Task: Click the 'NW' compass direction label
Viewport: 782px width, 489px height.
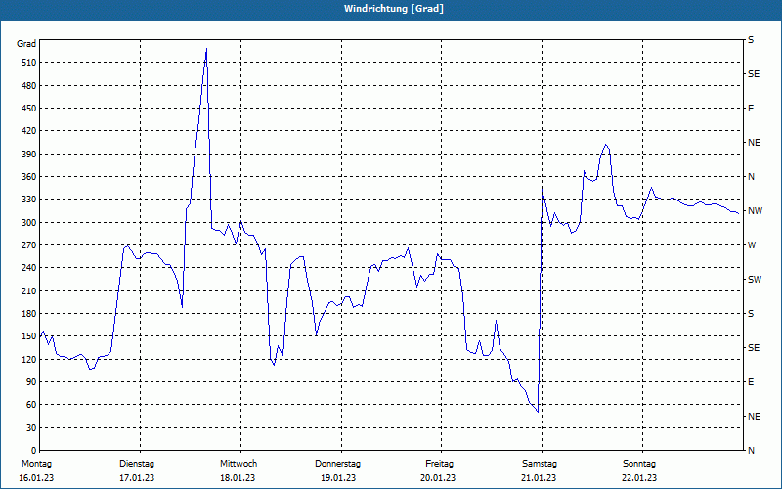Action: 755,211
